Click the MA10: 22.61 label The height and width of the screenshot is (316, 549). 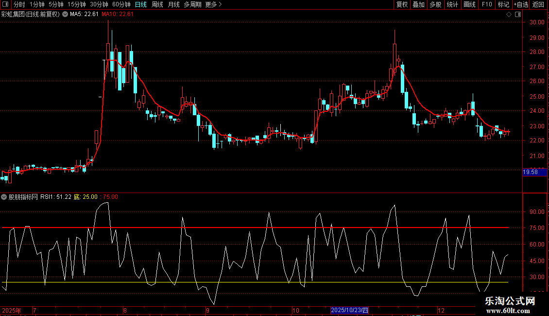(x=118, y=14)
